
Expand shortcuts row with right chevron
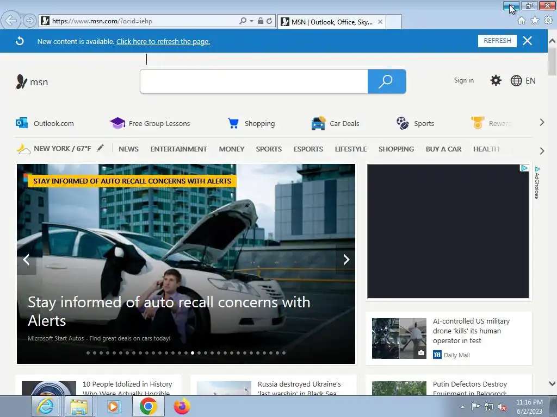click(x=542, y=122)
